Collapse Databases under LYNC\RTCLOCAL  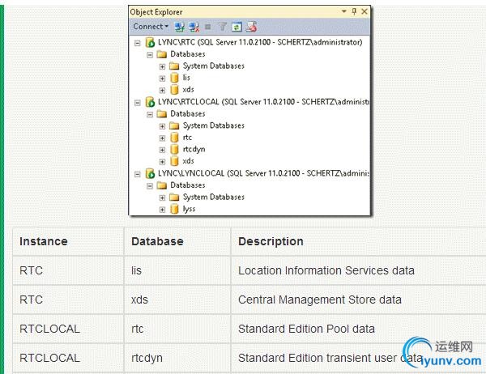coord(150,115)
